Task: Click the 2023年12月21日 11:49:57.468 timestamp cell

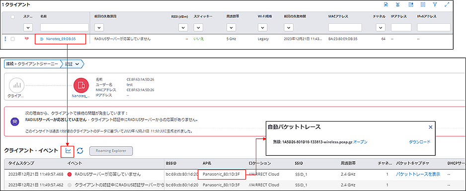Action: [36, 174]
